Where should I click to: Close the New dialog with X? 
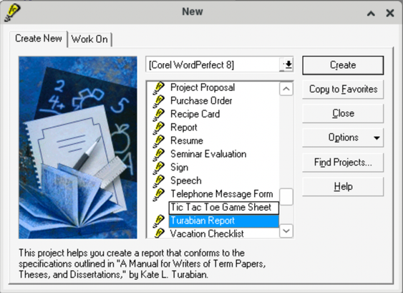(390, 13)
